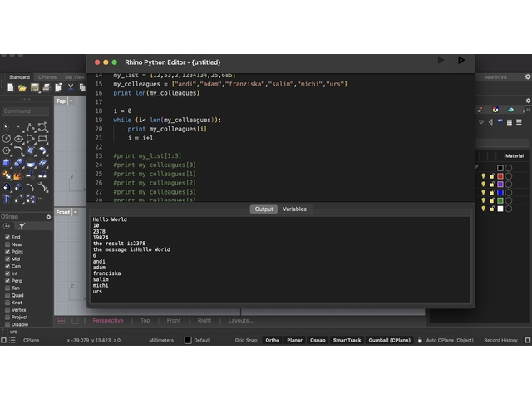Select the Rectangle tool

[42, 139]
